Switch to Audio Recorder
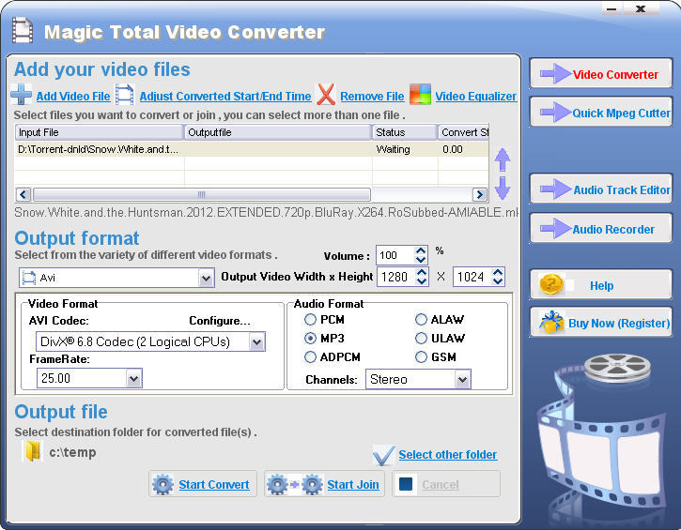The width and height of the screenshot is (681, 530). click(601, 229)
